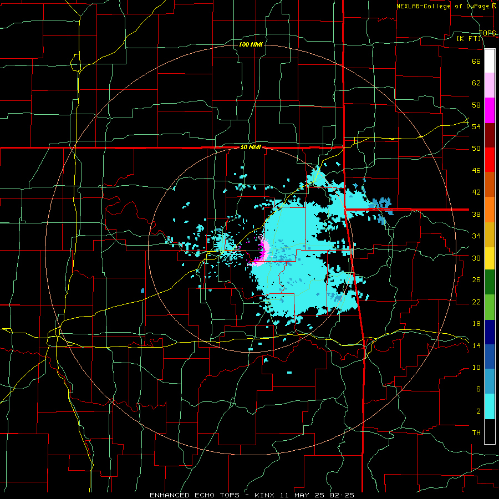Click the white 66 K FT color swatch
Image resolution: width=499 pixels, height=499 pixels.
[490, 61]
